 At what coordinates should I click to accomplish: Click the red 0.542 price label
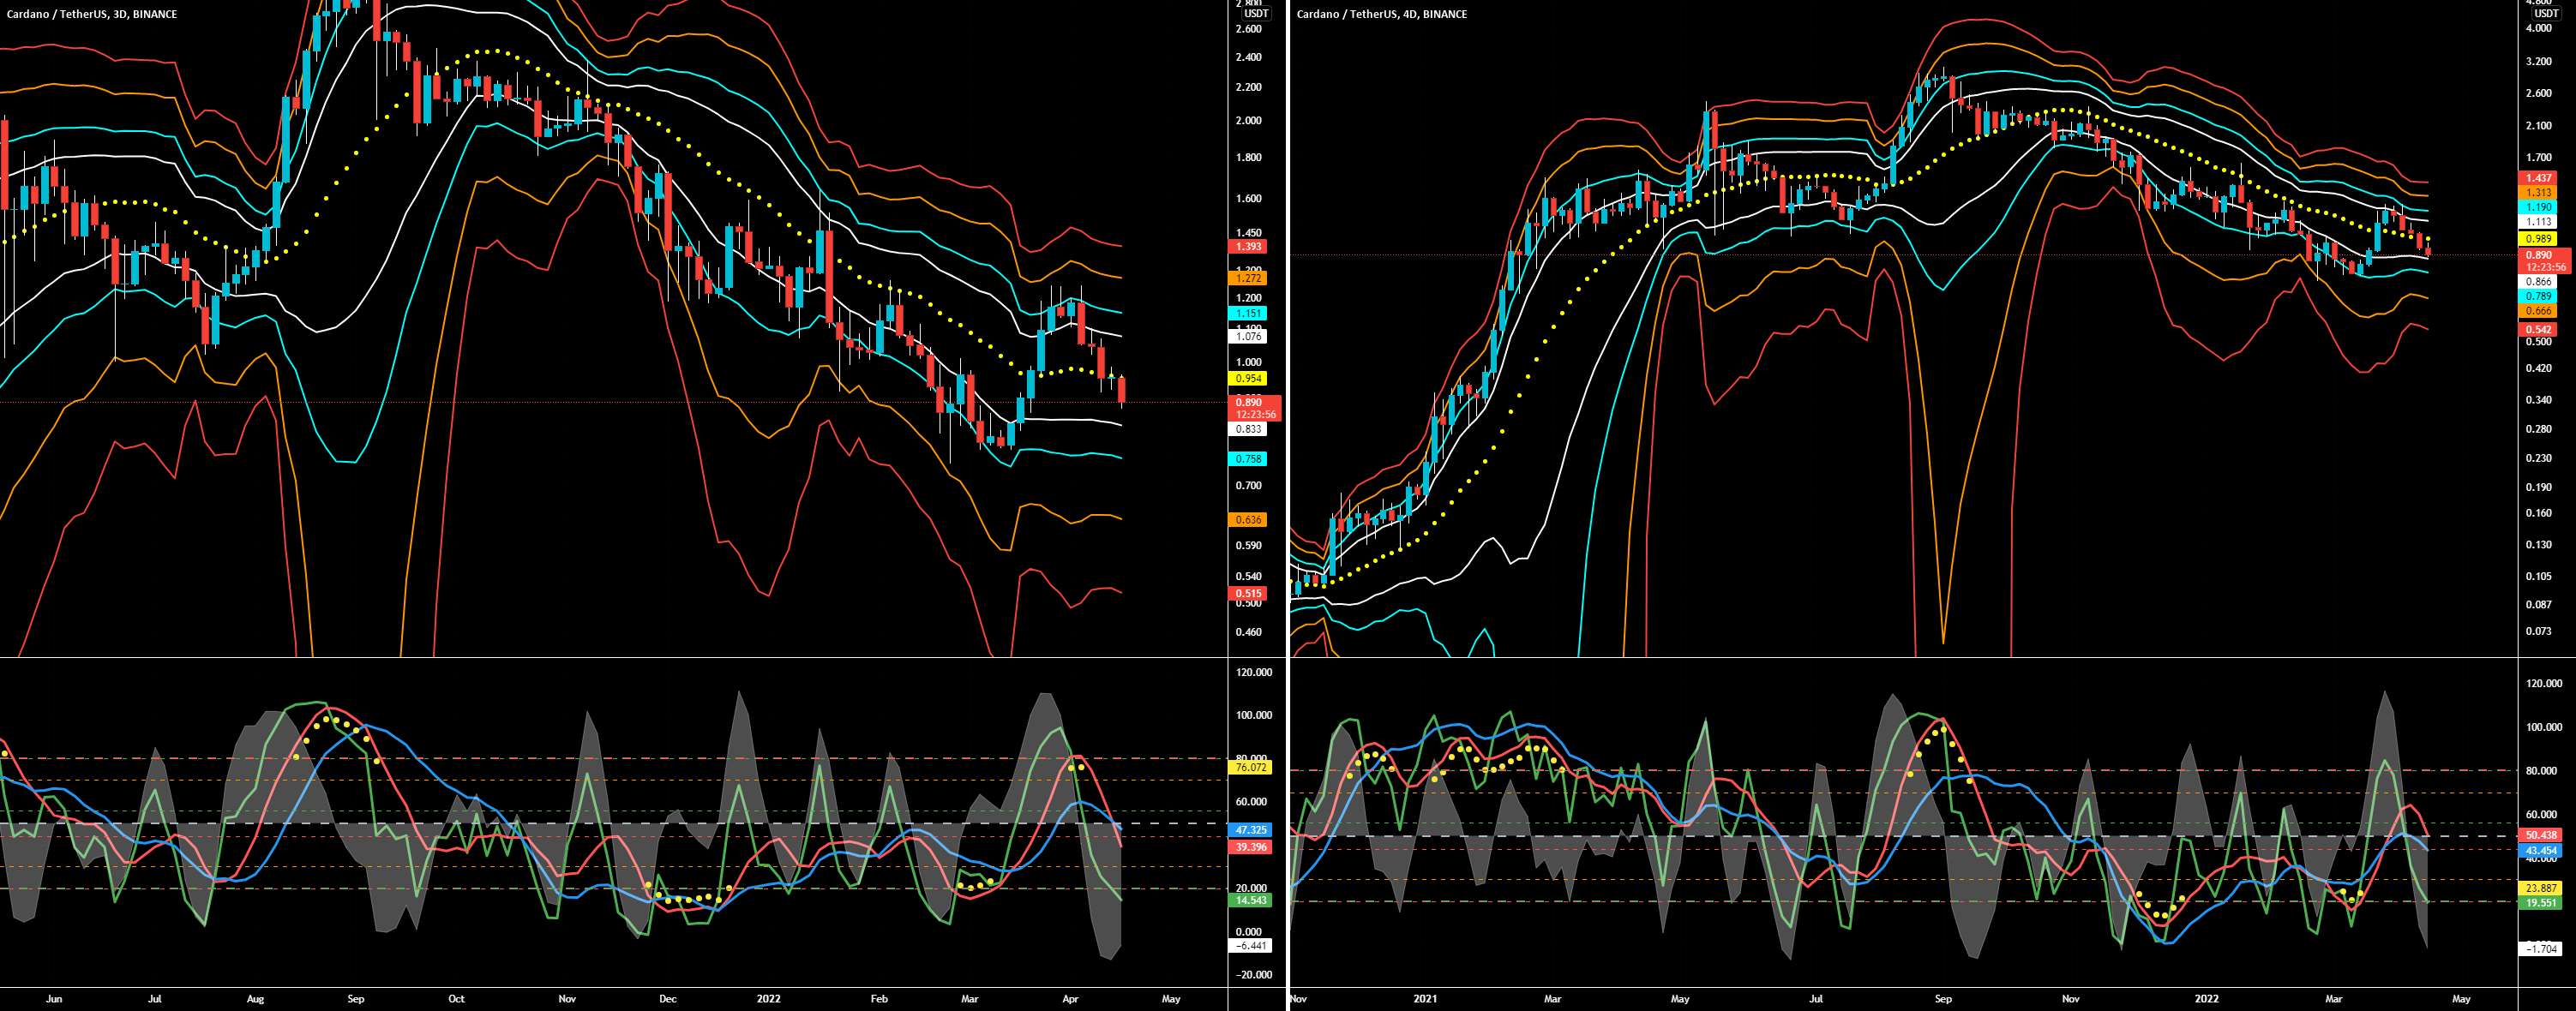pos(2539,330)
